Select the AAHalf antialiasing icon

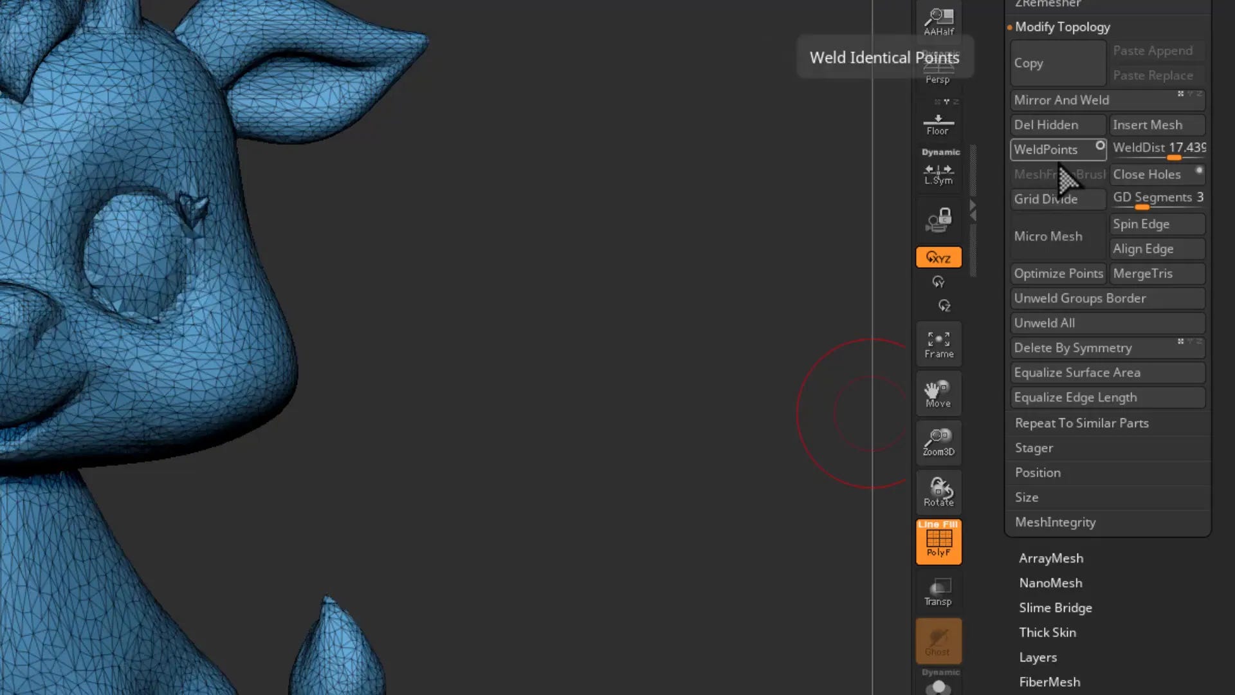938,19
